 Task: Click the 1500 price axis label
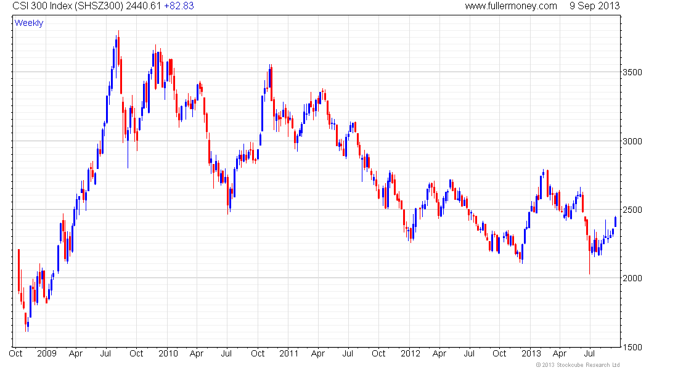click(632, 347)
